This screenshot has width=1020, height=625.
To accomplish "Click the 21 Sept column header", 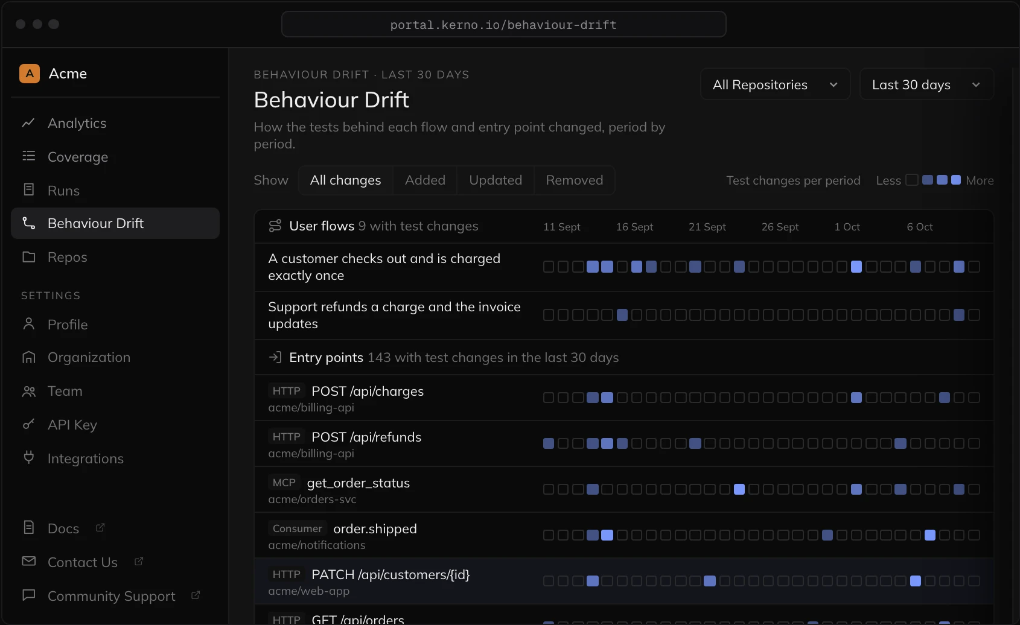I will click(707, 227).
